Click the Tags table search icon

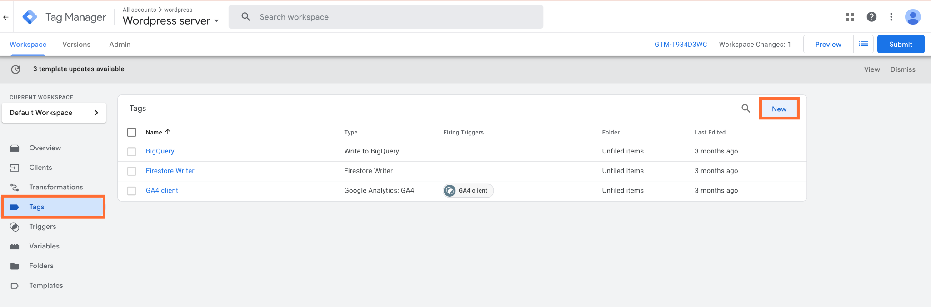(x=746, y=109)
